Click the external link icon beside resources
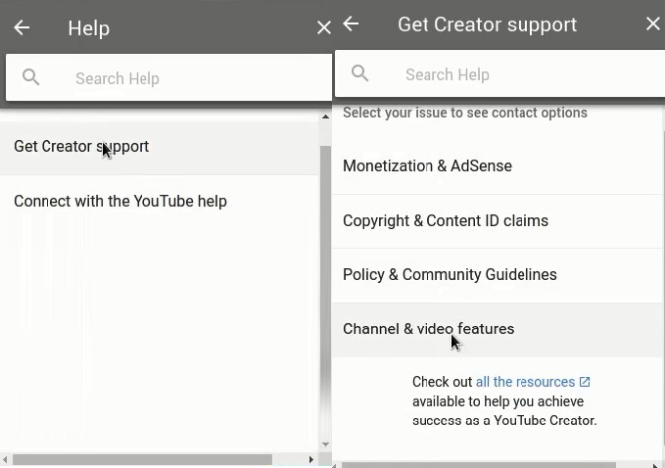Screen dimensions: 665x468 click(585, 382)
